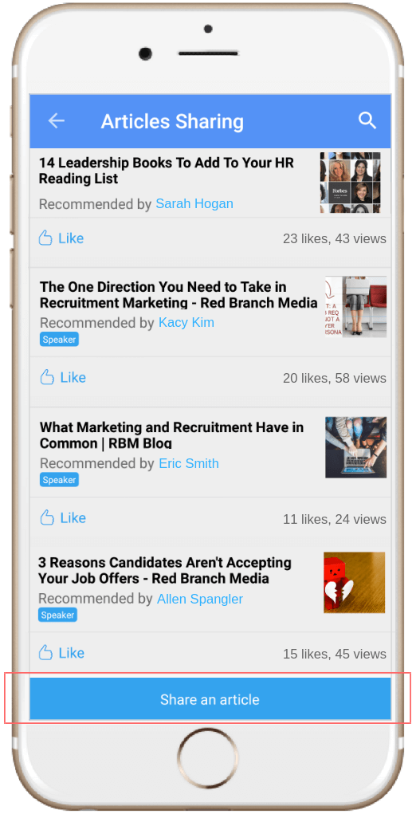Image resolution: width=416 pixels, height=814 pixels.
Task: Like the 14 Leadership Books article
Action: pos(61,238)
